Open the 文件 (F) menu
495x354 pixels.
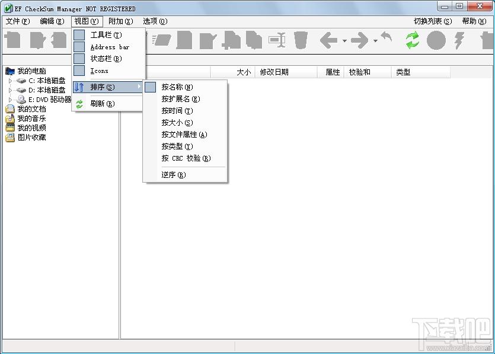click(x=18, y=21)
